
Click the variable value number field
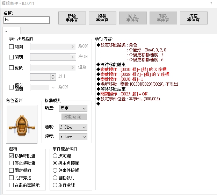point(41,77)
